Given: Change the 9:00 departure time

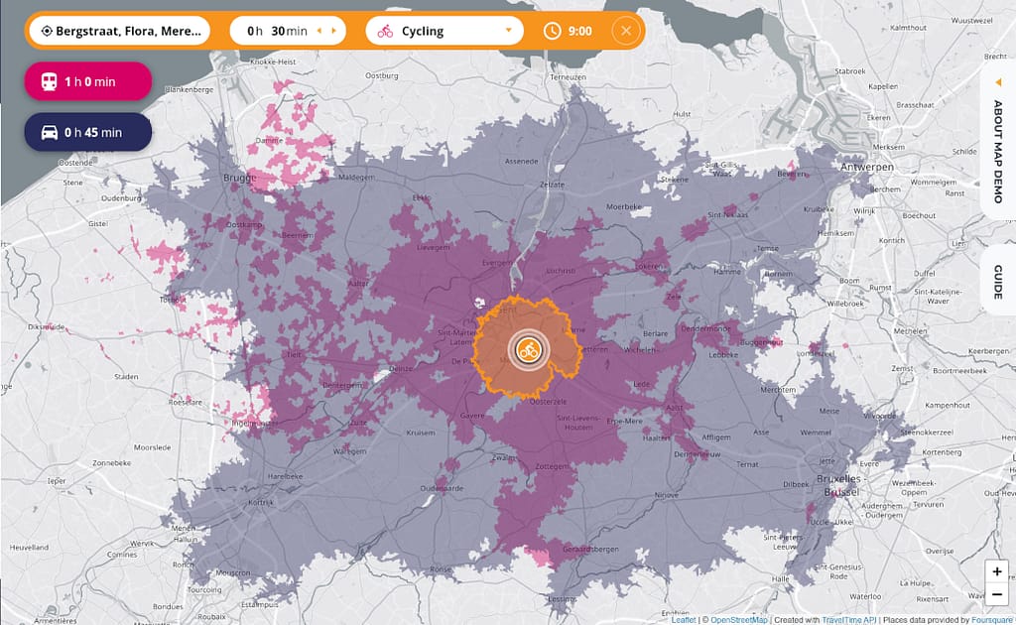Looking at the screenshot, I should coord(580,31).
